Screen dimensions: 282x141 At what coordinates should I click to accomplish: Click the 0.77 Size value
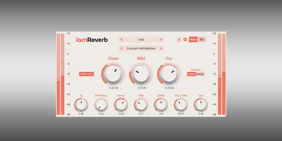[141, 114]
